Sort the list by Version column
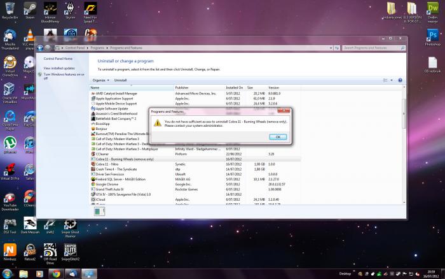The height and width of the screenshot is (279, 445). (x=284, y=88)
